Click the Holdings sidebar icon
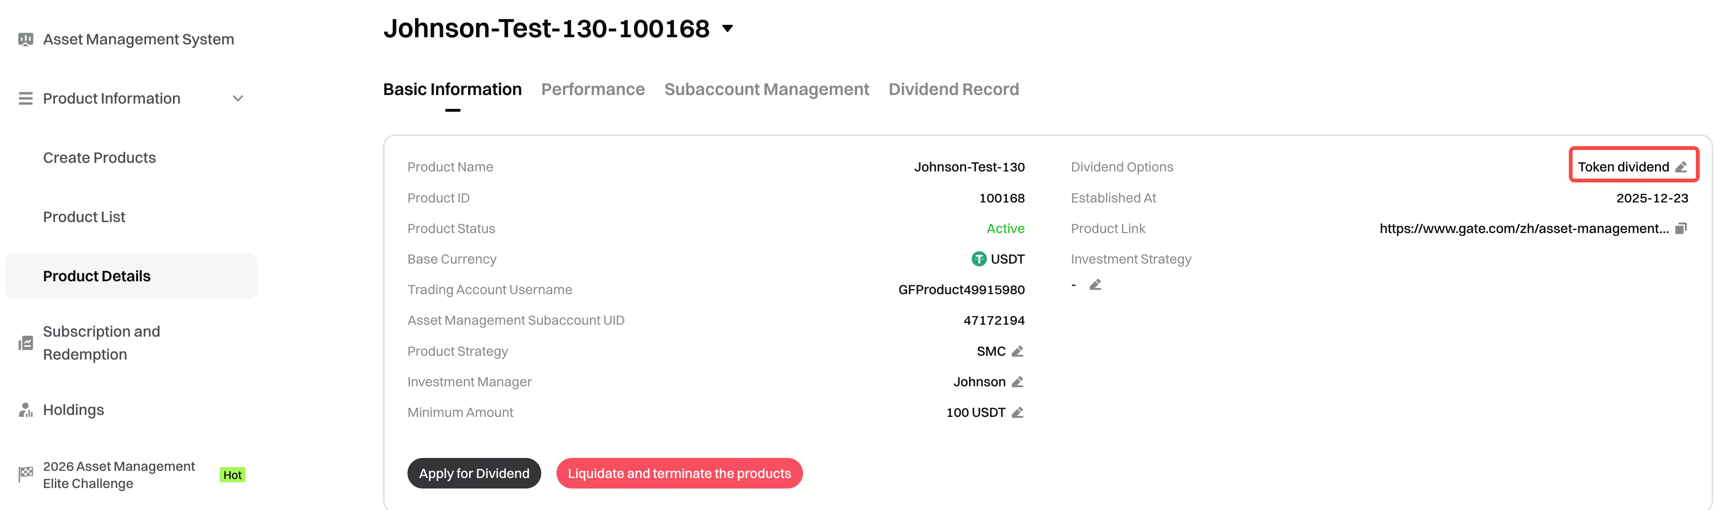Screen dimensions: 1715x510 point(25,410)
